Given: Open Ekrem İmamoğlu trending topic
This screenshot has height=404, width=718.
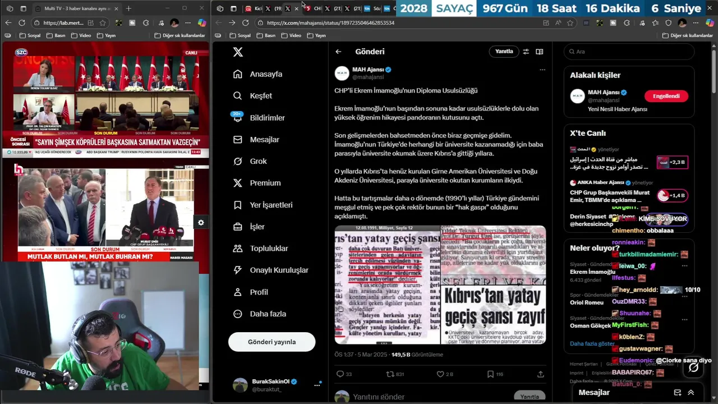Looking at the screenshot, I should pos(592,272).
